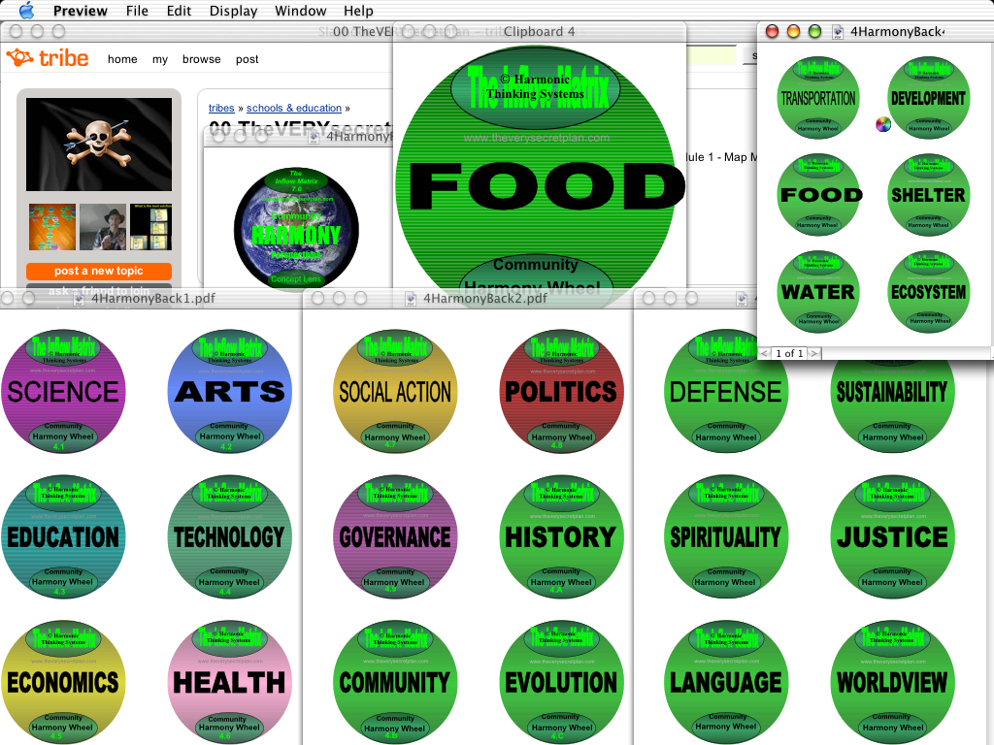Open the Window menu
994x745 pixels.
[301, 11]
